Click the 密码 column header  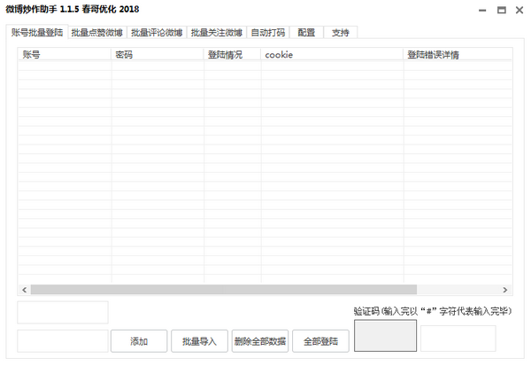[x=158, y=55]
